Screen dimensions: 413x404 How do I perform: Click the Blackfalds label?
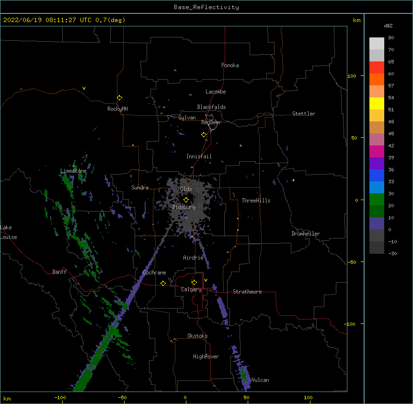click(x=211, y=107)
